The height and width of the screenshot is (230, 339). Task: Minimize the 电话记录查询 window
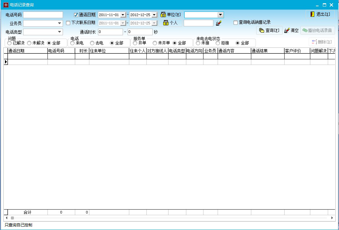(x=317, y=5)
